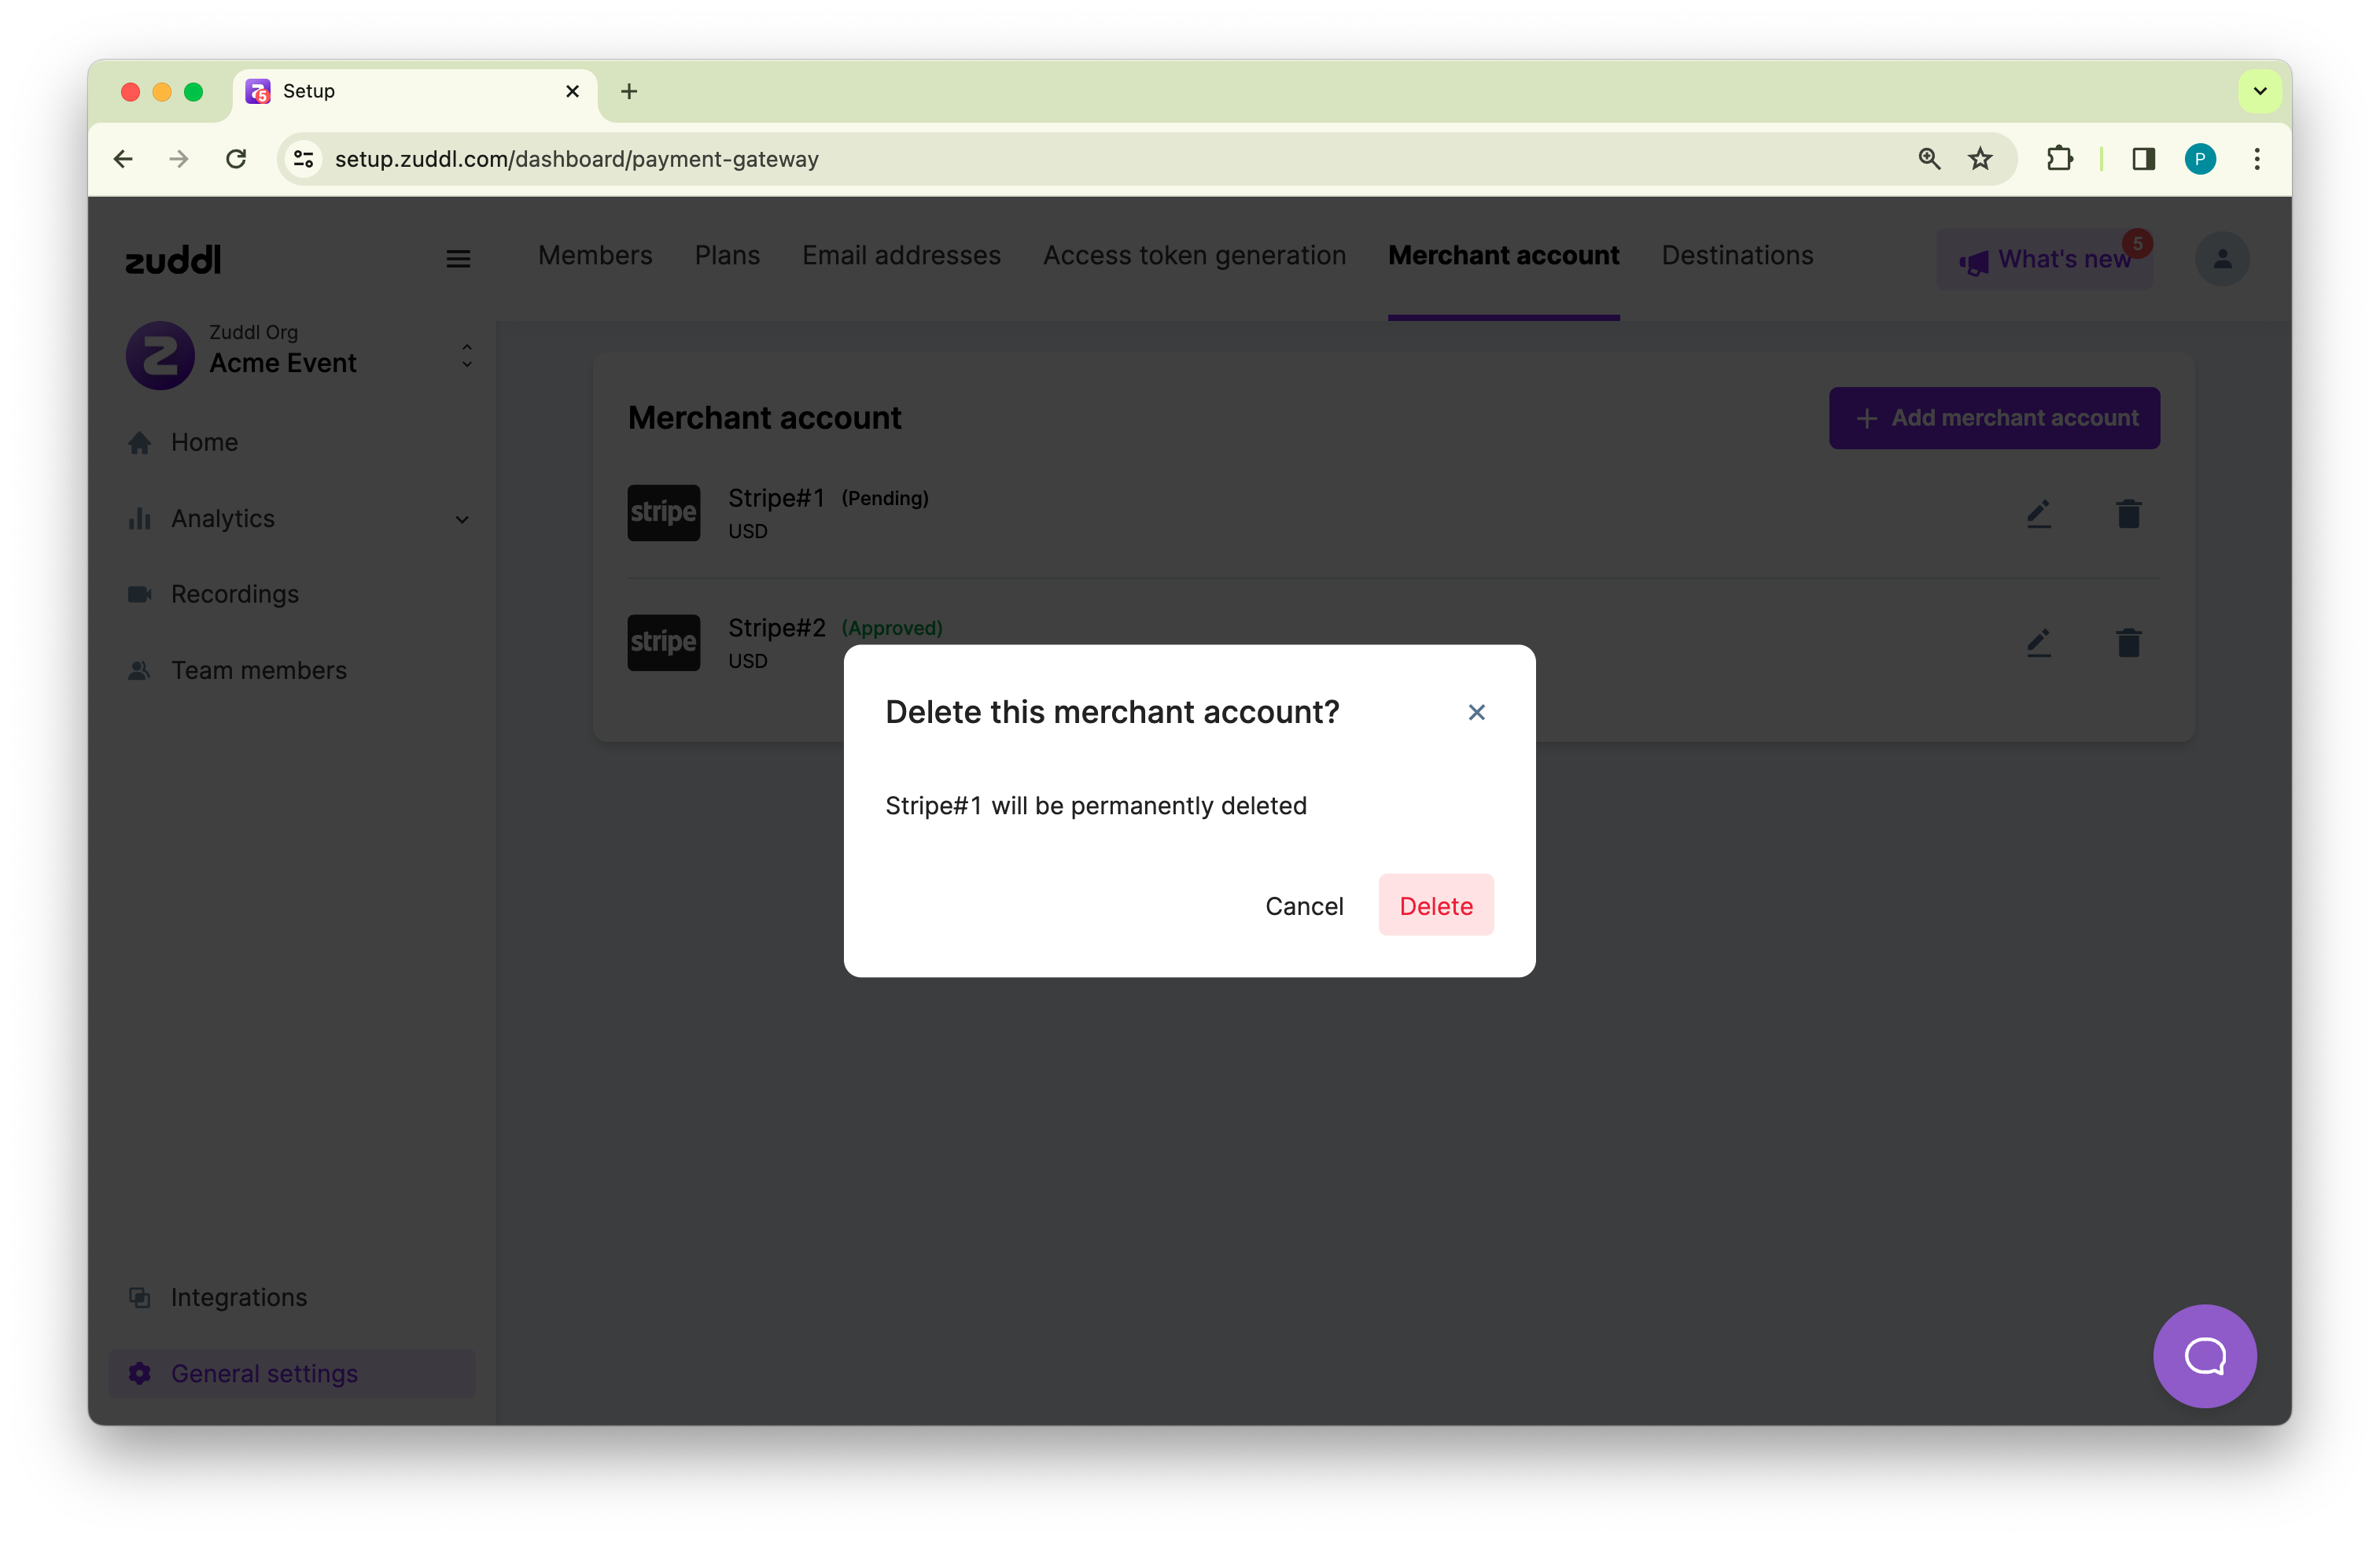Open the chat support bubble
The height and width of the screenshot is (1542, 2380).
click(2204, 1355)
